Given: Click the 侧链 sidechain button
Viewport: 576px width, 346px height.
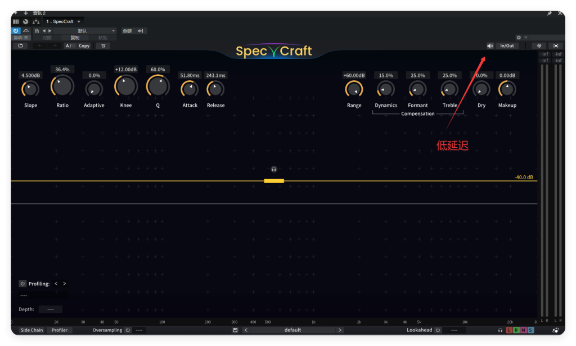Looking at the screenshot, I should [127, 31].
